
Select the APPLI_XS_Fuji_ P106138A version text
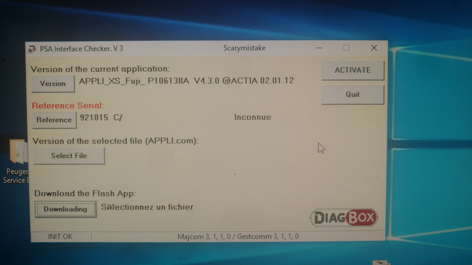[186, 81]
